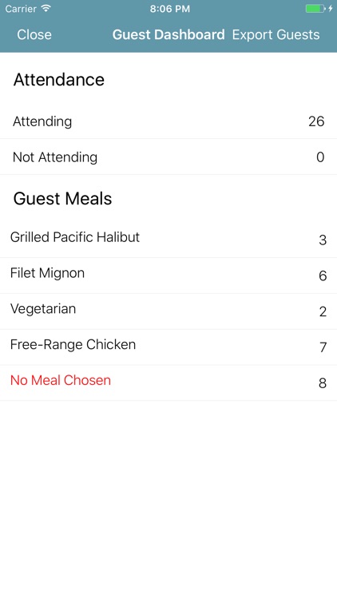The width and height of the screenshot is (337, 599).
Task: Click the Guest Meals section header
Action: (x=62, y=199)
